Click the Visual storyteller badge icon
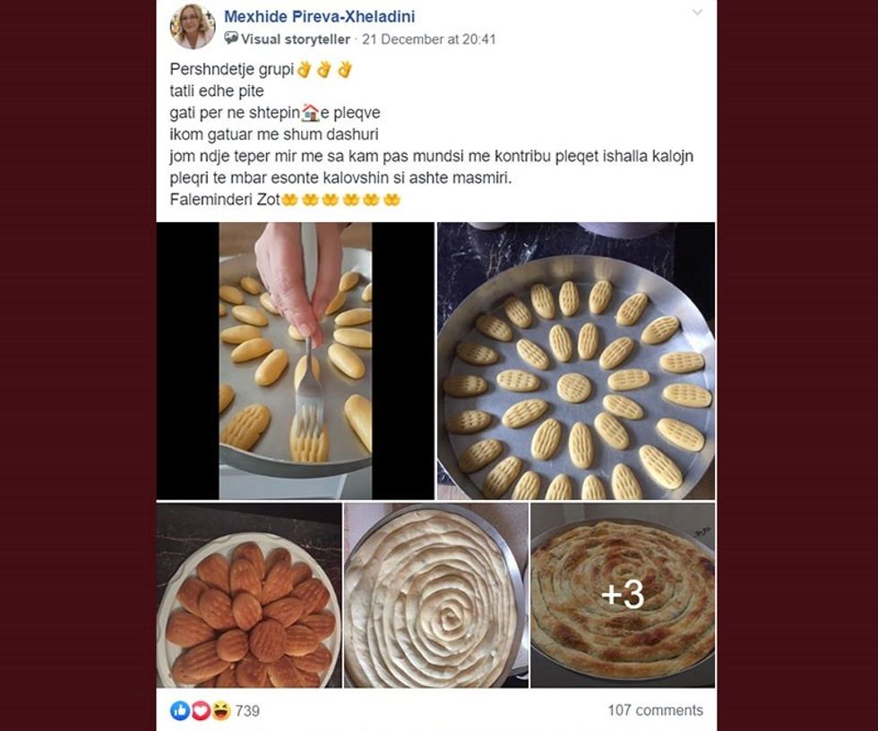The image size is (878, 731). tap(231, 39)
